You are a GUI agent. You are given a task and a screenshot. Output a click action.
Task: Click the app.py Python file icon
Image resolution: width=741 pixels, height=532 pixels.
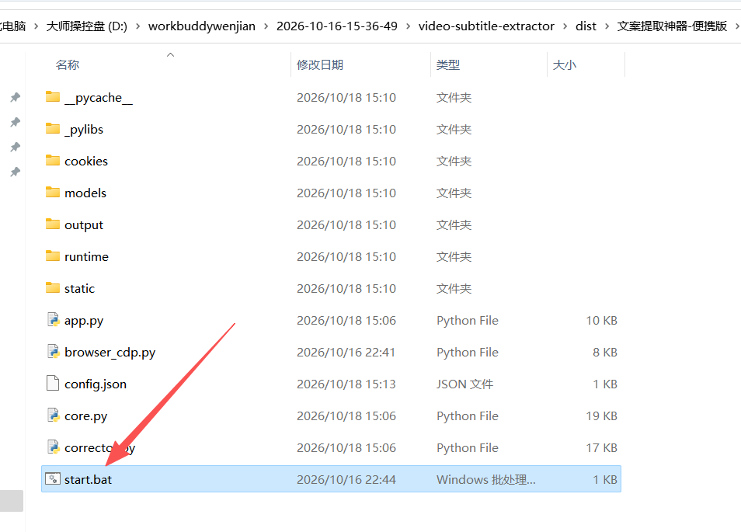(x=53, y=320)
